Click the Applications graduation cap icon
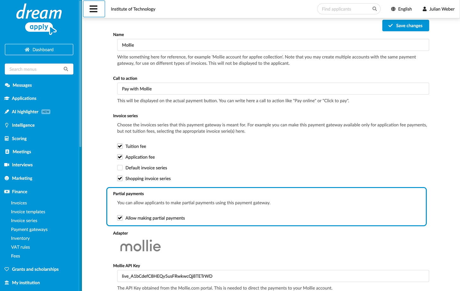 (7, 98)
